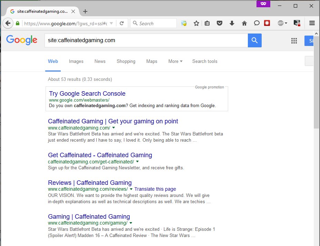This screenshot has height=246, width=320.
Task: Click the About 53 results text
Action: (80, 79)
